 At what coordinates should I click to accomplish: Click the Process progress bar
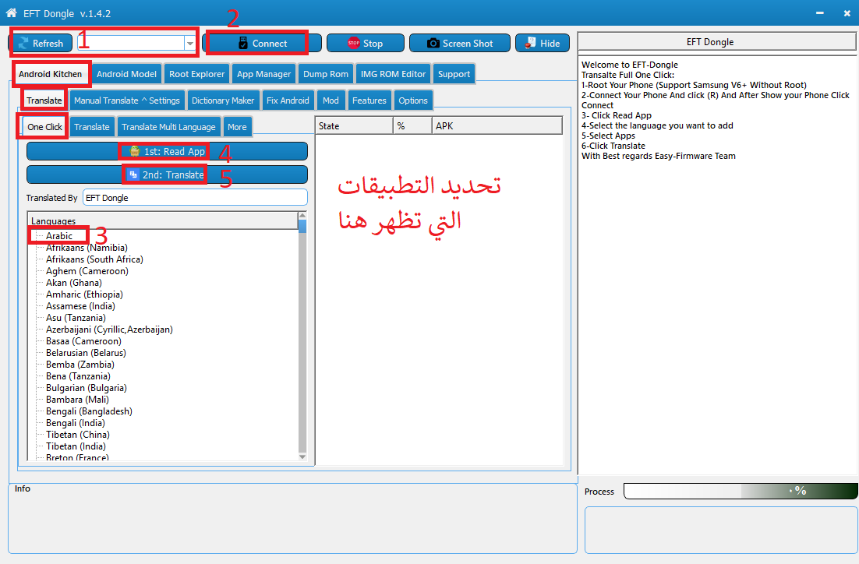point(741,492)
